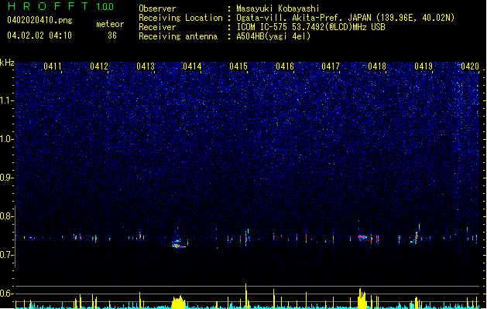Click time marker 0419
The height and width of the screenshot is (309, 487).
coord(424,66)
